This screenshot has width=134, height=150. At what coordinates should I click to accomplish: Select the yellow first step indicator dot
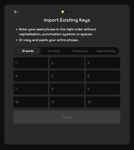click(x=63, y=12)
